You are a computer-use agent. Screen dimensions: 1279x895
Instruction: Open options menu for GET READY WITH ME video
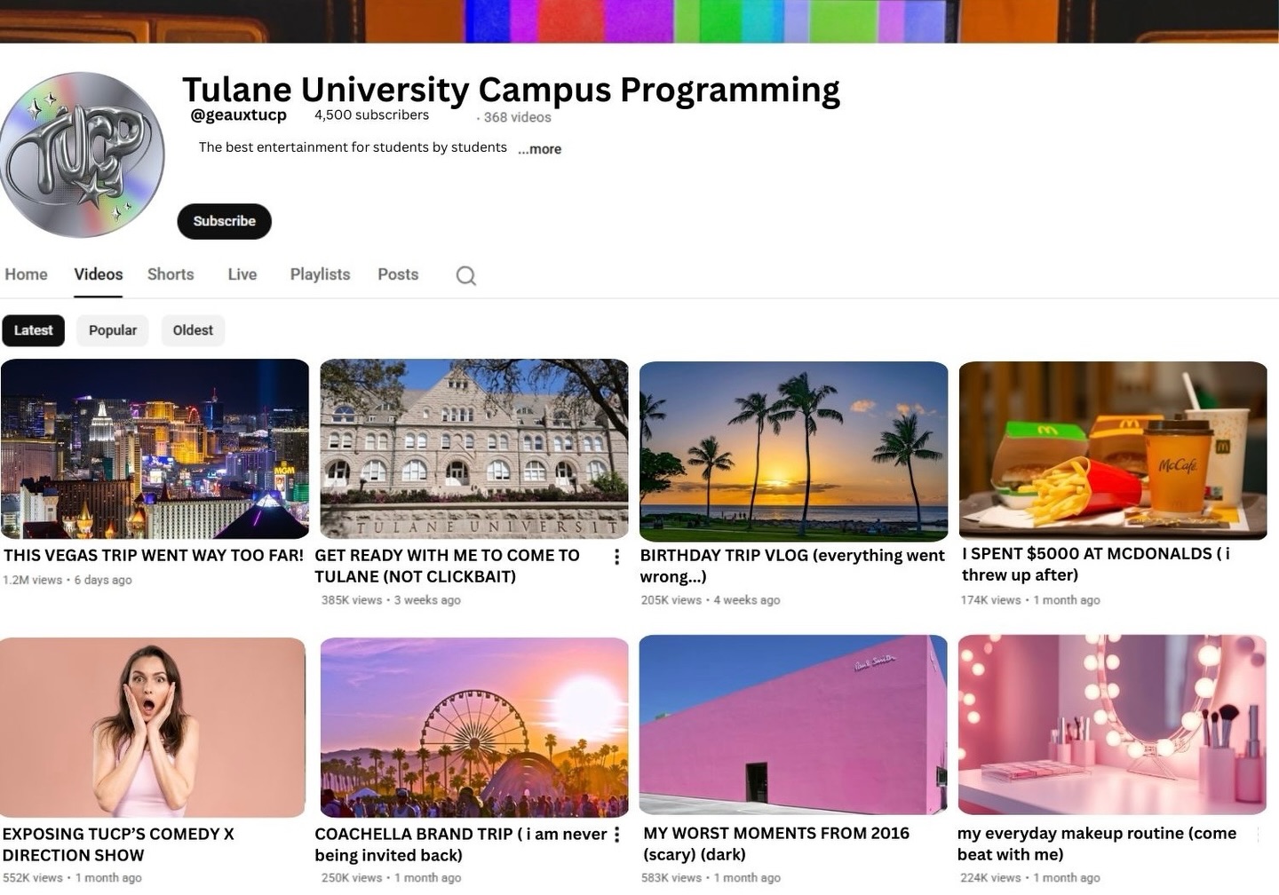(616, 557)
